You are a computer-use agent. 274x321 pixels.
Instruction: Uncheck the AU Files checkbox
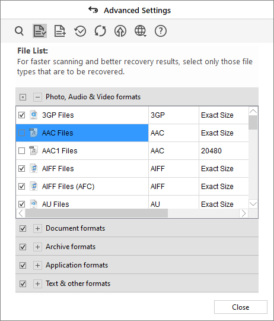(x=21, y=204)
